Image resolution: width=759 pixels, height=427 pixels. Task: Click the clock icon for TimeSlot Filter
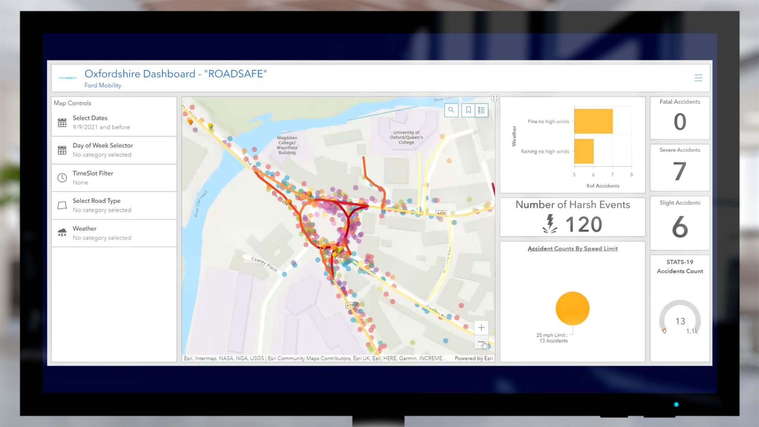[62, 177]
